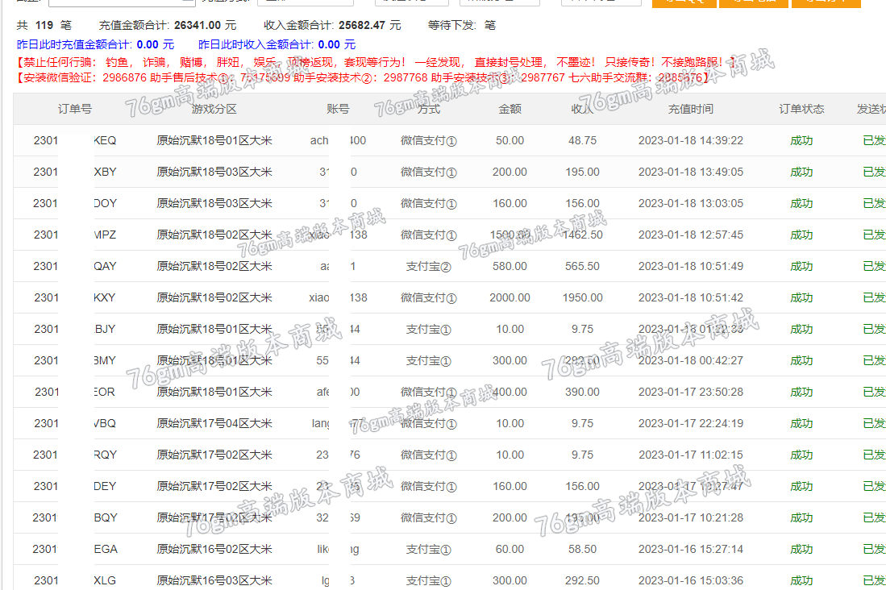Image resolution: width=886 pixels, height=590 pixels.
Task: Click 原始沉默16号02区大米 zone cell
Action: [x=214, y=550]
